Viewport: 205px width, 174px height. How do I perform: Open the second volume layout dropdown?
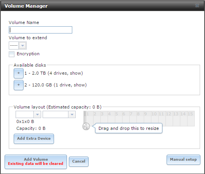pos(59,115)
